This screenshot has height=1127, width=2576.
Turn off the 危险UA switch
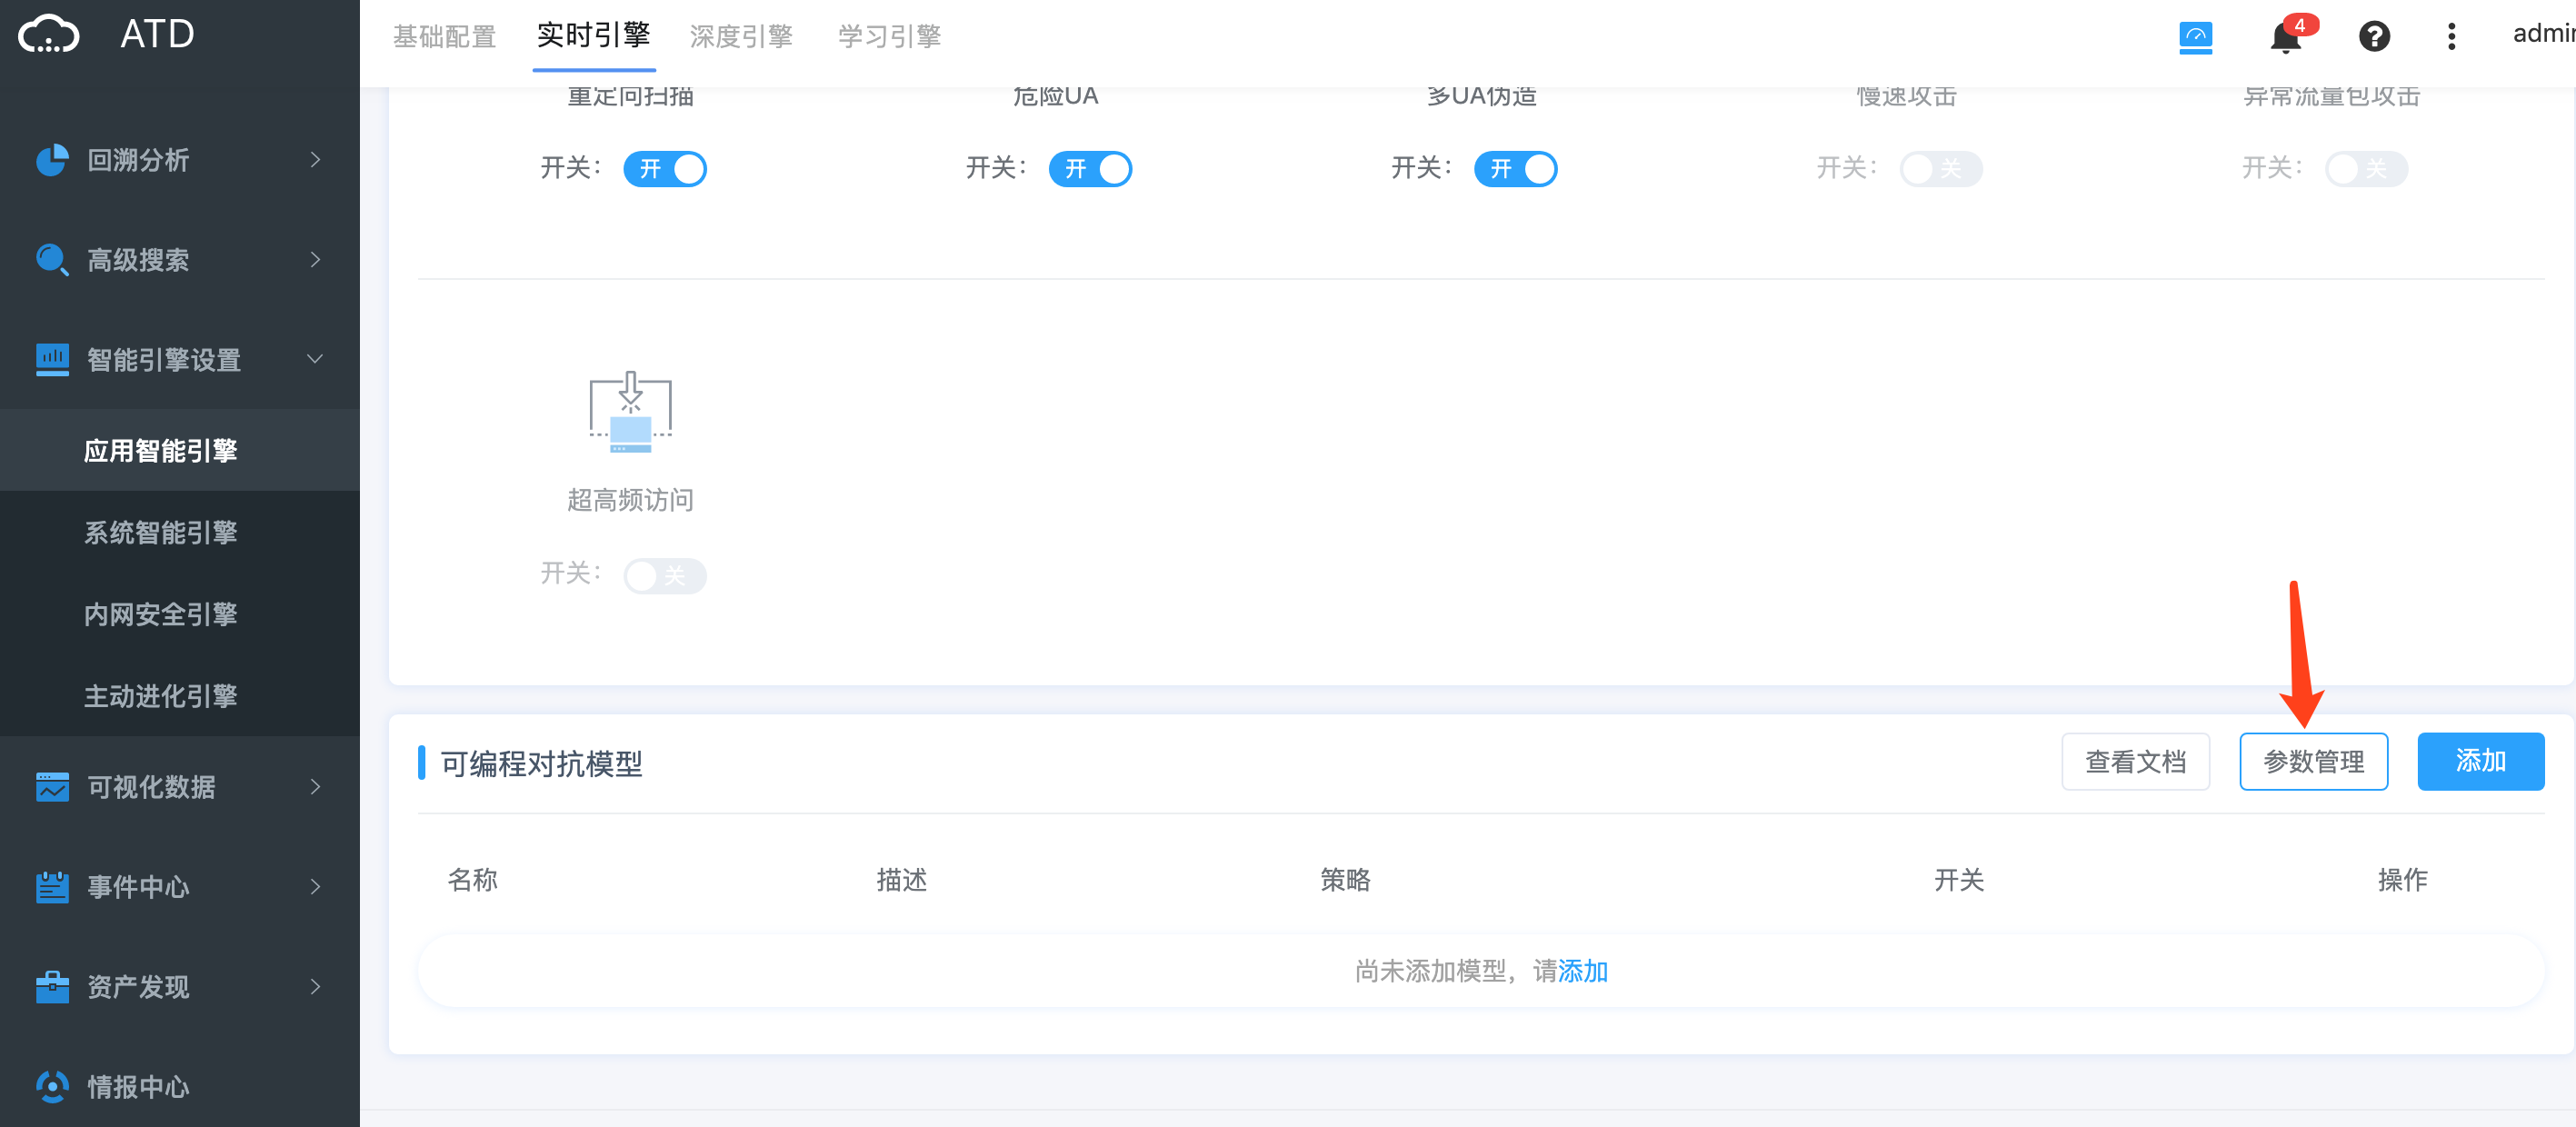(1090, 169)
